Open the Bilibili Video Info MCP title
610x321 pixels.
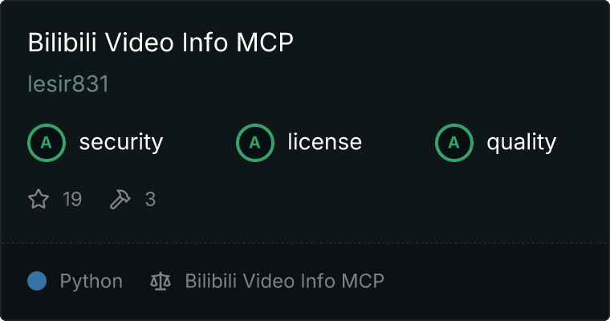[x=161, y=42]
